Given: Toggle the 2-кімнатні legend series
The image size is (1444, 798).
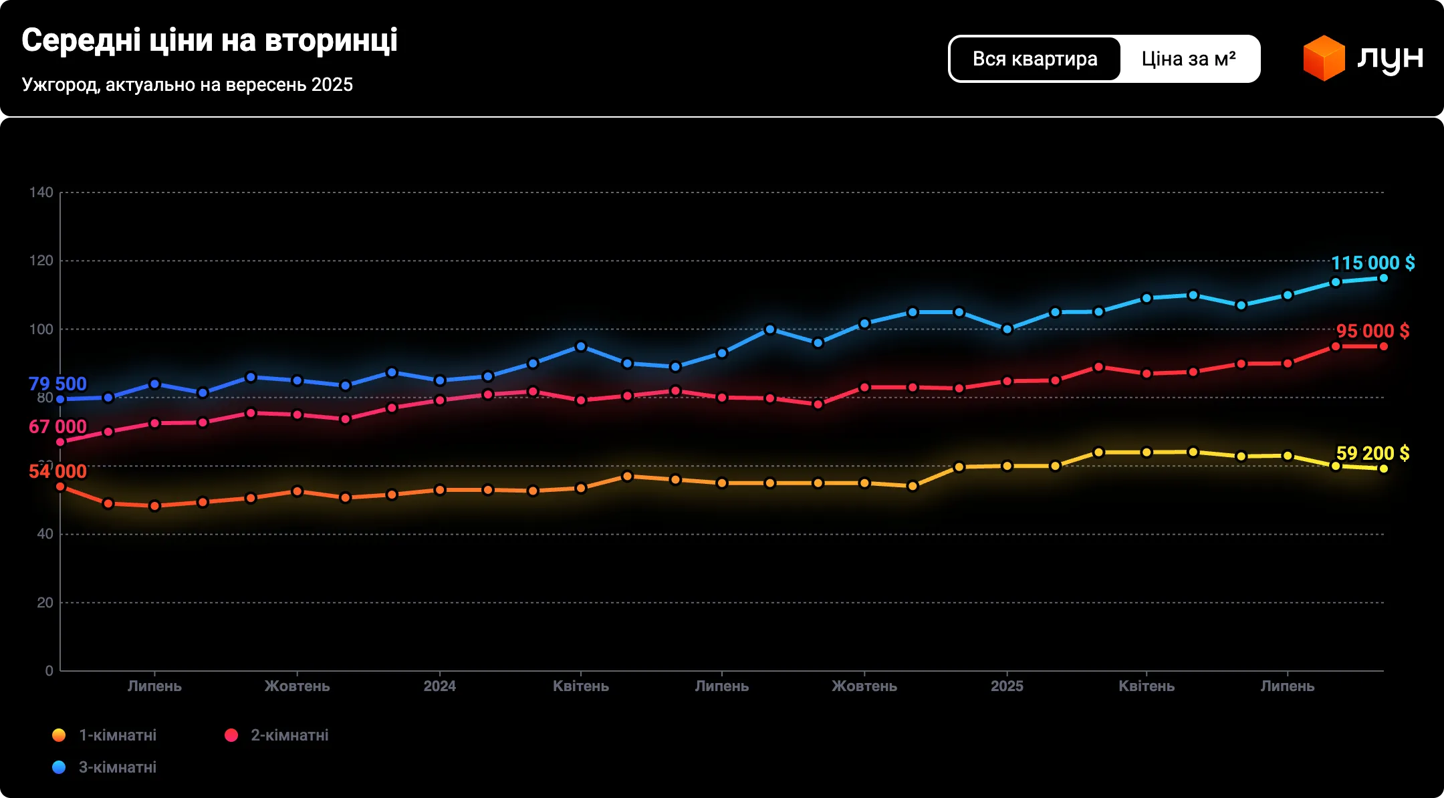Looking at the screenshot, I should (x=289, y=735).
